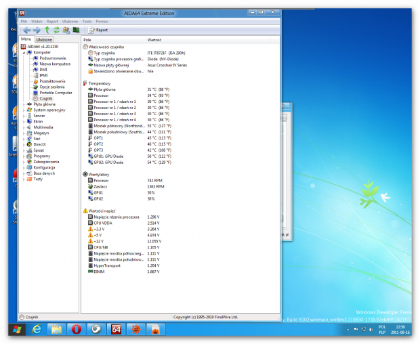Open the Raport menu in menu bar

click(52, 22)
